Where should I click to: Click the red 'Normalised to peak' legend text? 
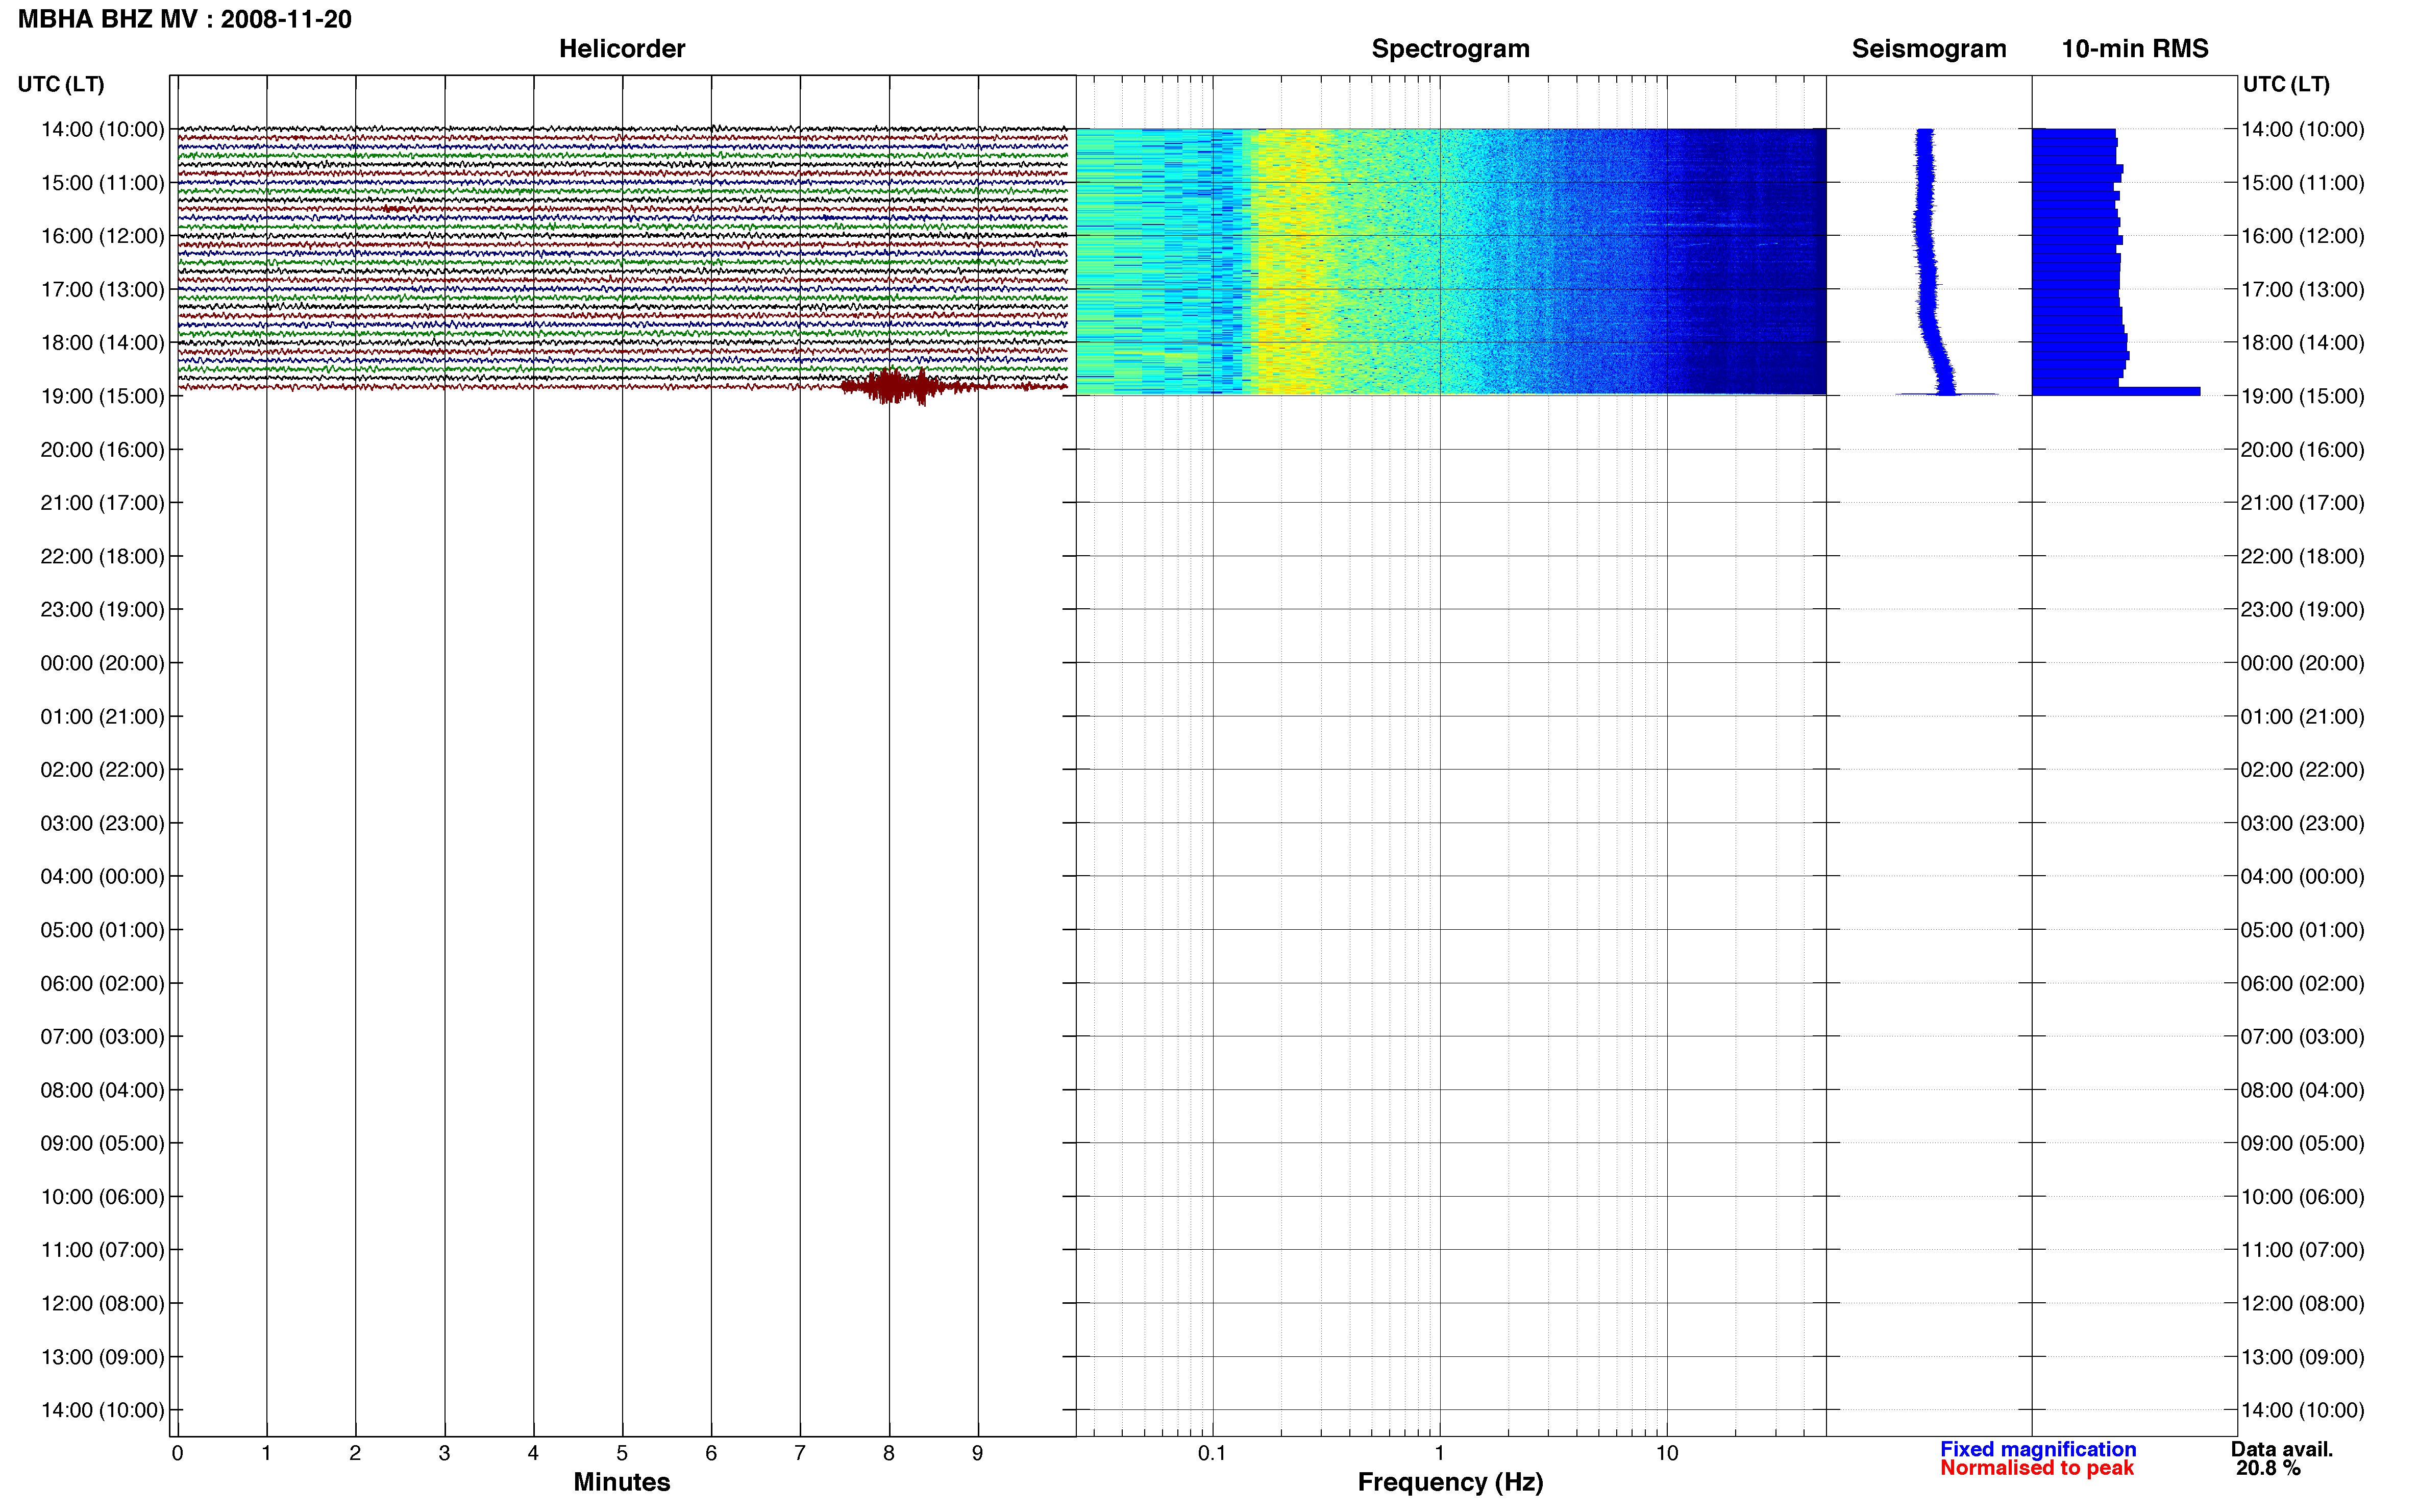(2037, 1468)
